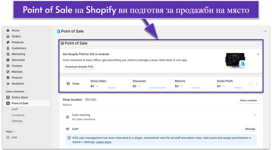Click the Orders inbox icon
Screen dimensions: 272x150
(8, 36)
